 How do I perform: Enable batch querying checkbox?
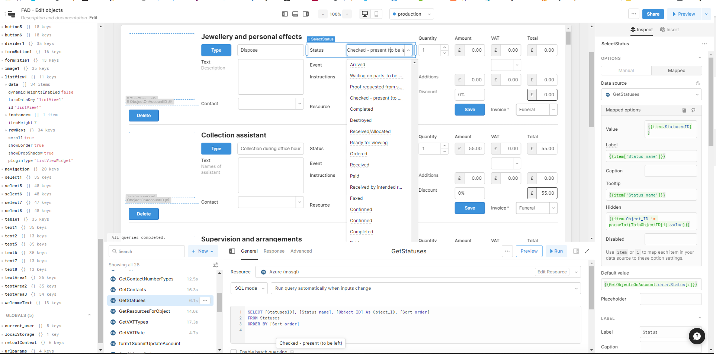[x=234, y=351]
